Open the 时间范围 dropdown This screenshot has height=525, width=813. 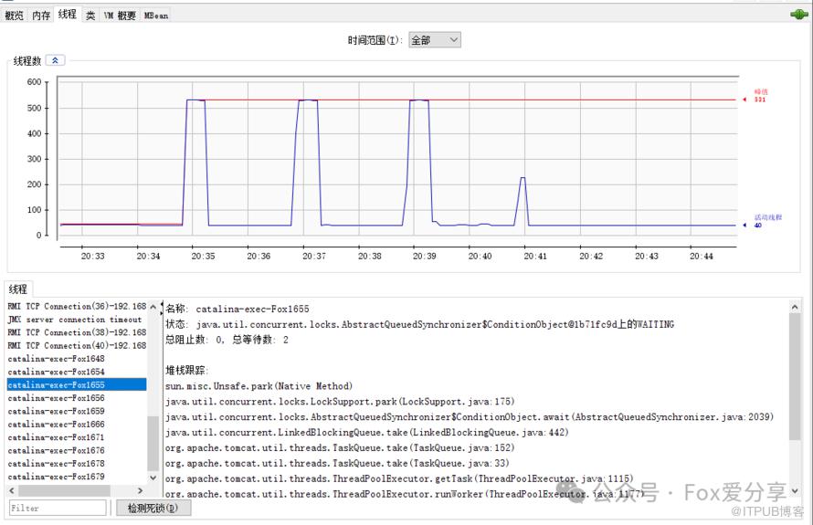(434, 40)
